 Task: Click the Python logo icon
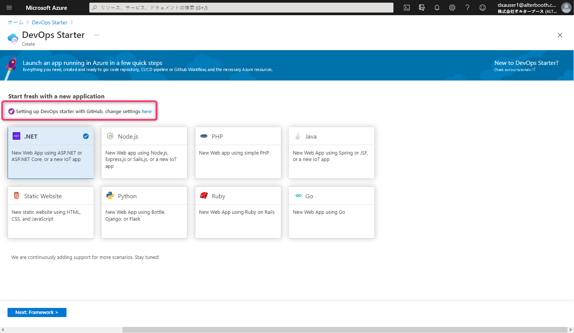pyautogui.click(x=110, y=196)
